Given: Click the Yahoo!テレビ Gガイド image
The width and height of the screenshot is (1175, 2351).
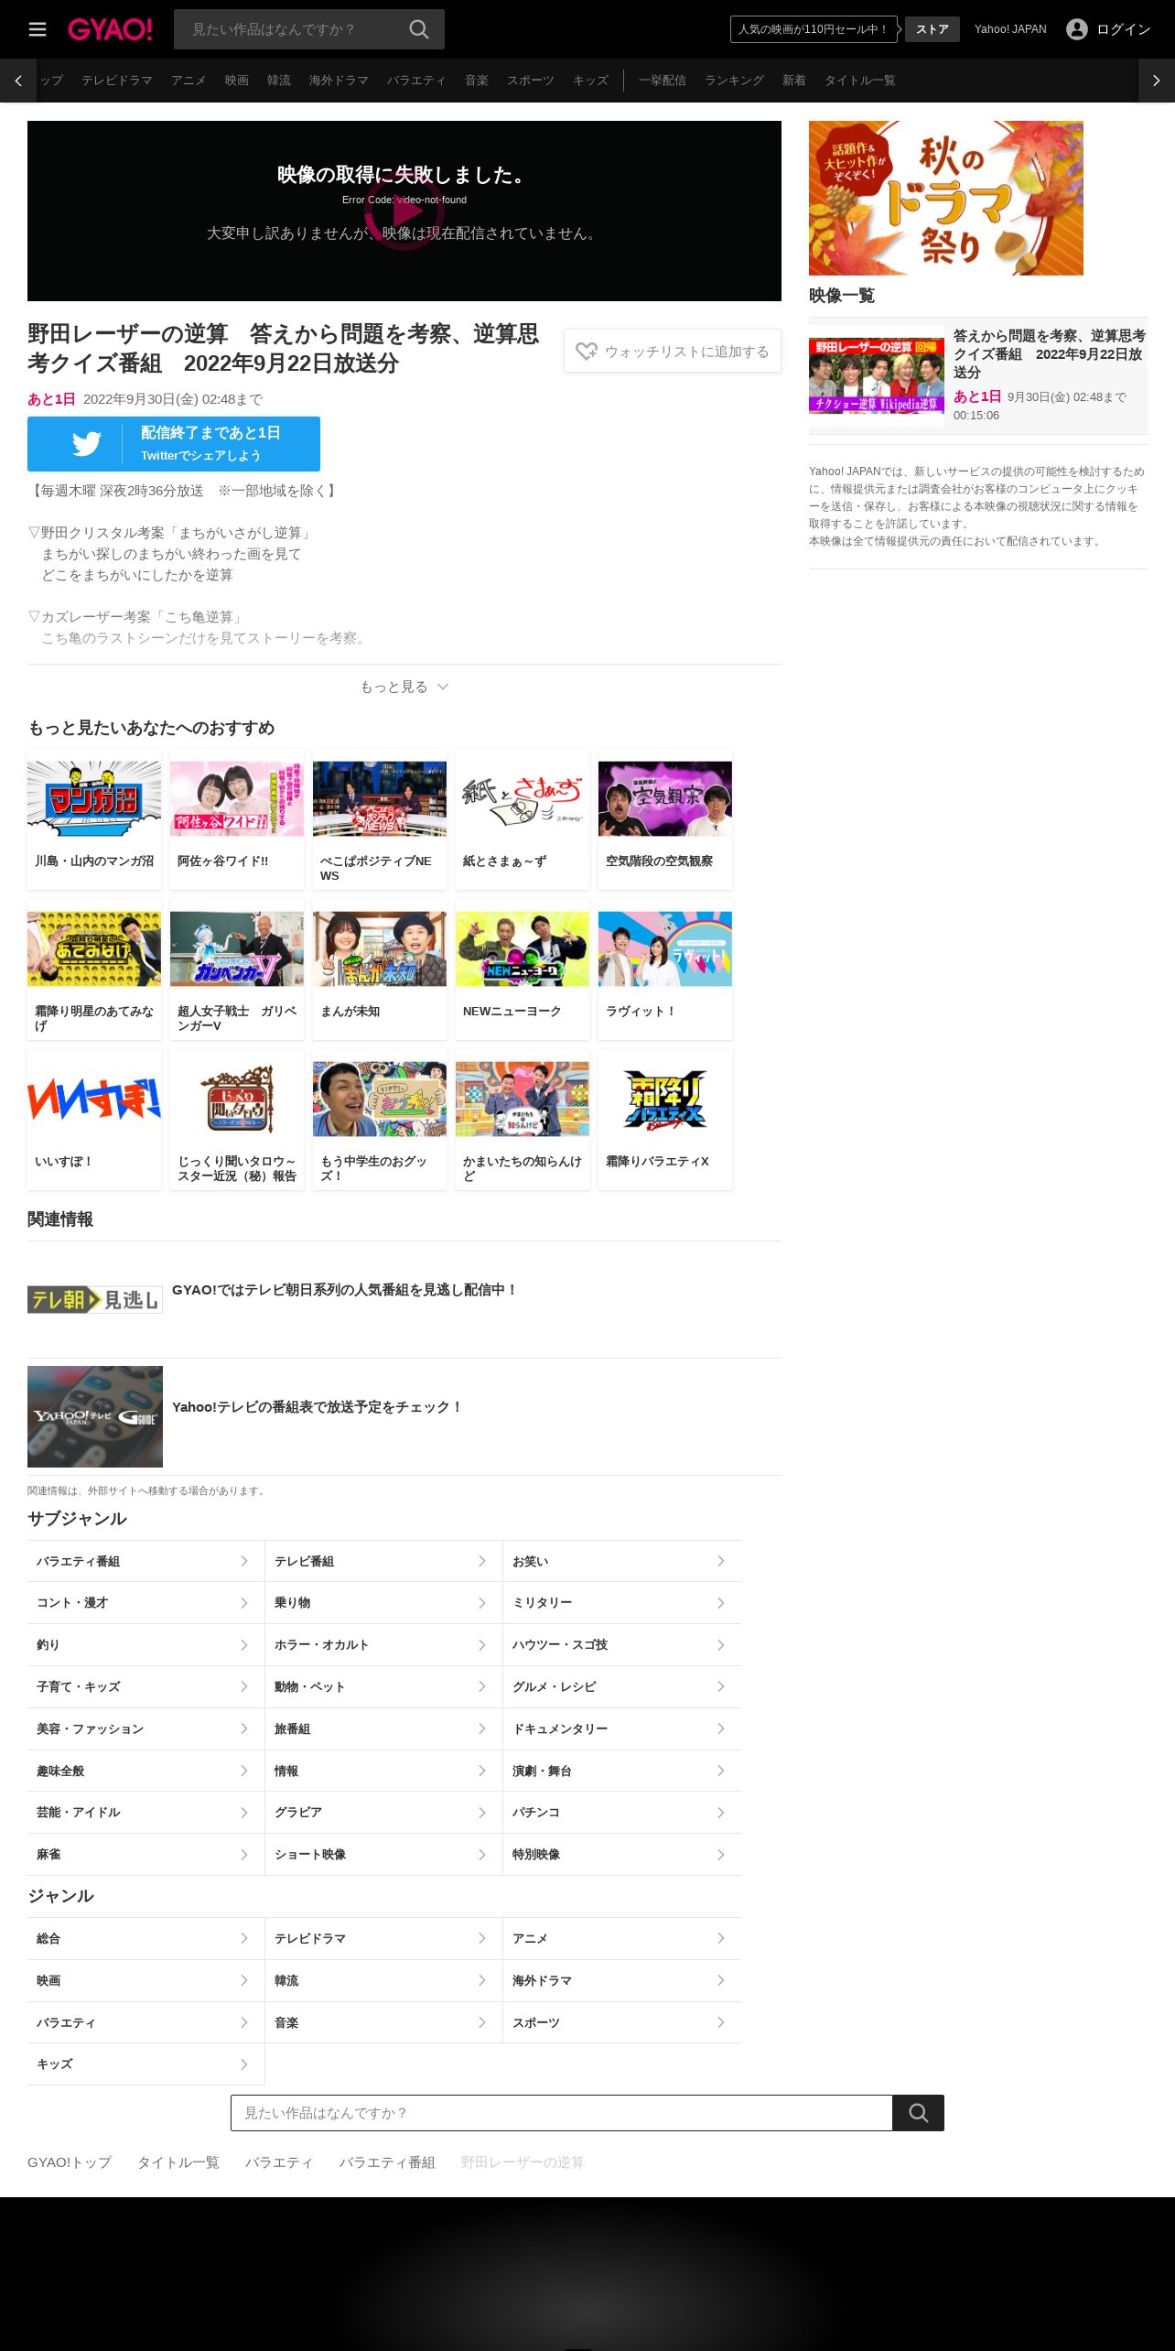Looking at the screenshot, I should (95, 1416).
